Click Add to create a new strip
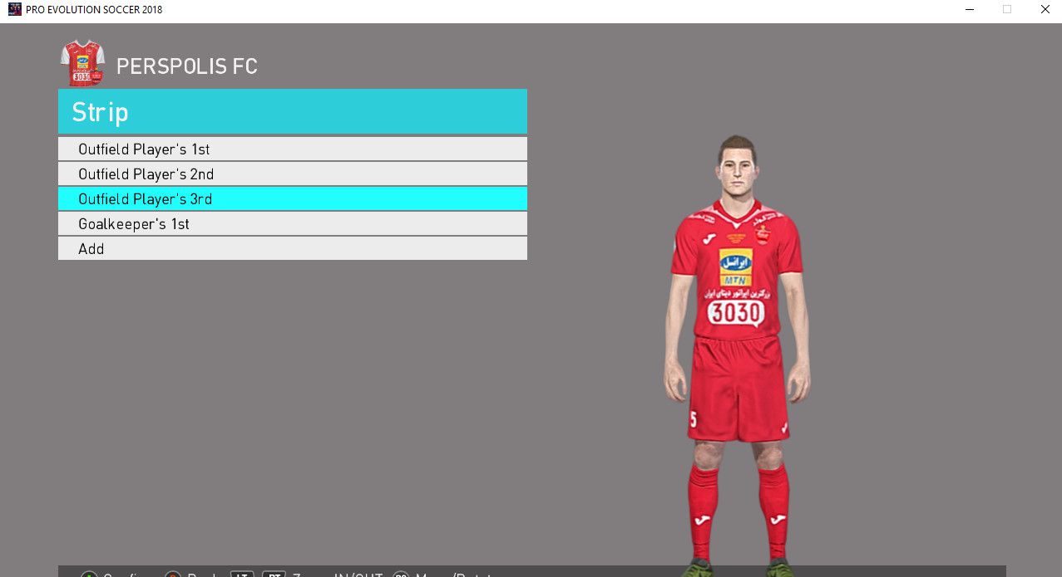 point(292,249)
